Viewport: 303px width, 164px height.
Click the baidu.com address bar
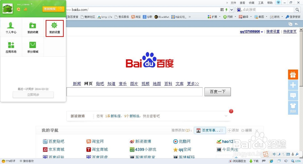143,10
